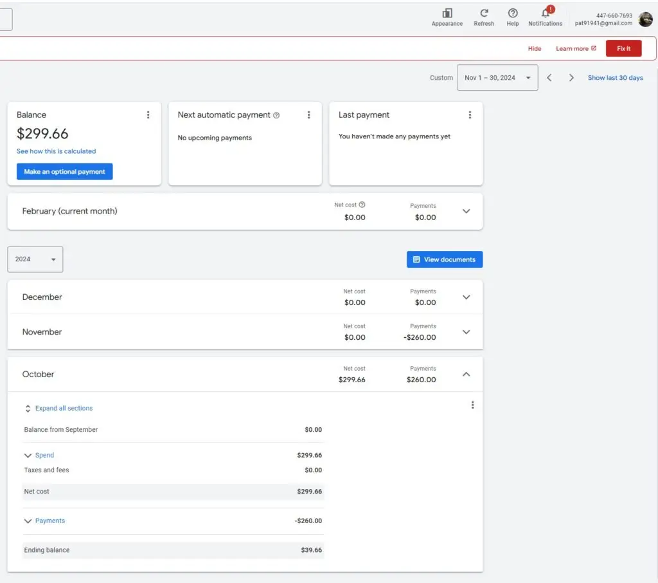The height and width of the screenshot is (583, 658).
Task: Go to next date range arrow
Action: tap(571, 78)
